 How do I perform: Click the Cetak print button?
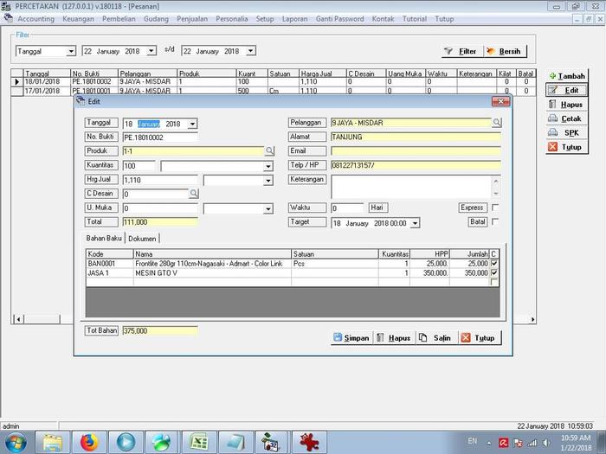click(x=565, y=118)
